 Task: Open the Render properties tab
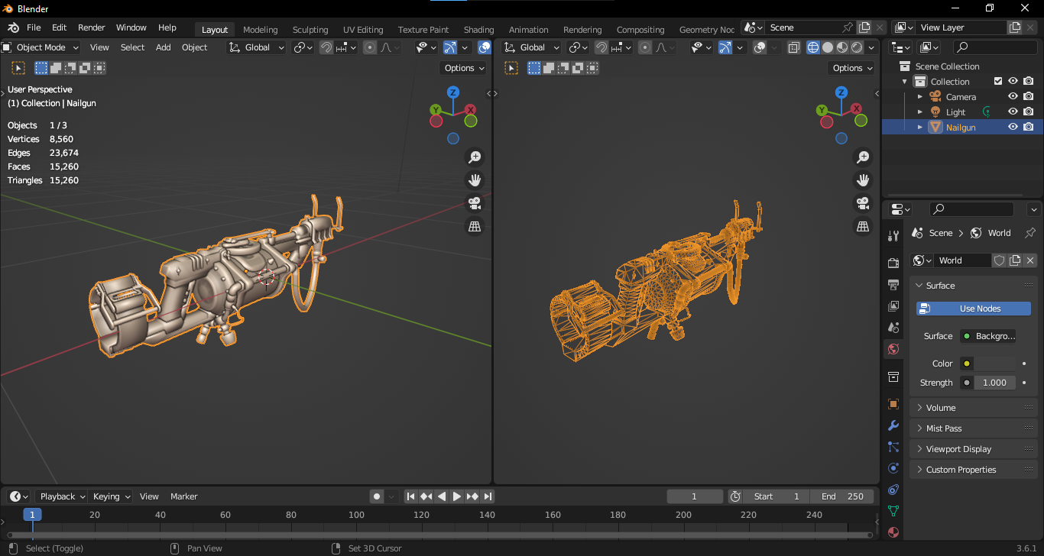893,263
